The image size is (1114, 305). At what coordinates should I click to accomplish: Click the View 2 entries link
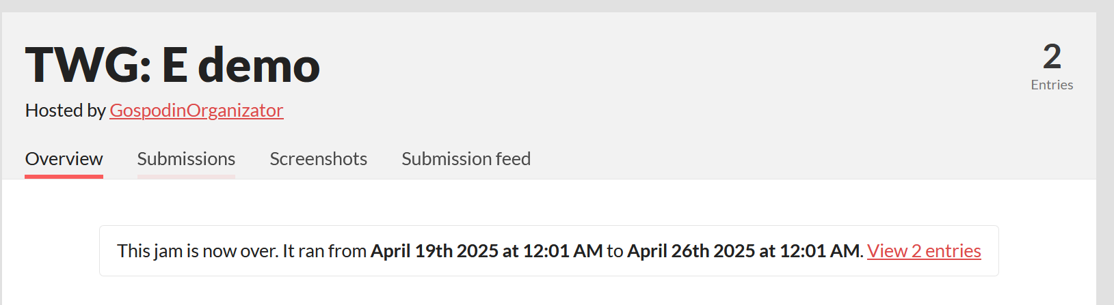pos(923,251)
